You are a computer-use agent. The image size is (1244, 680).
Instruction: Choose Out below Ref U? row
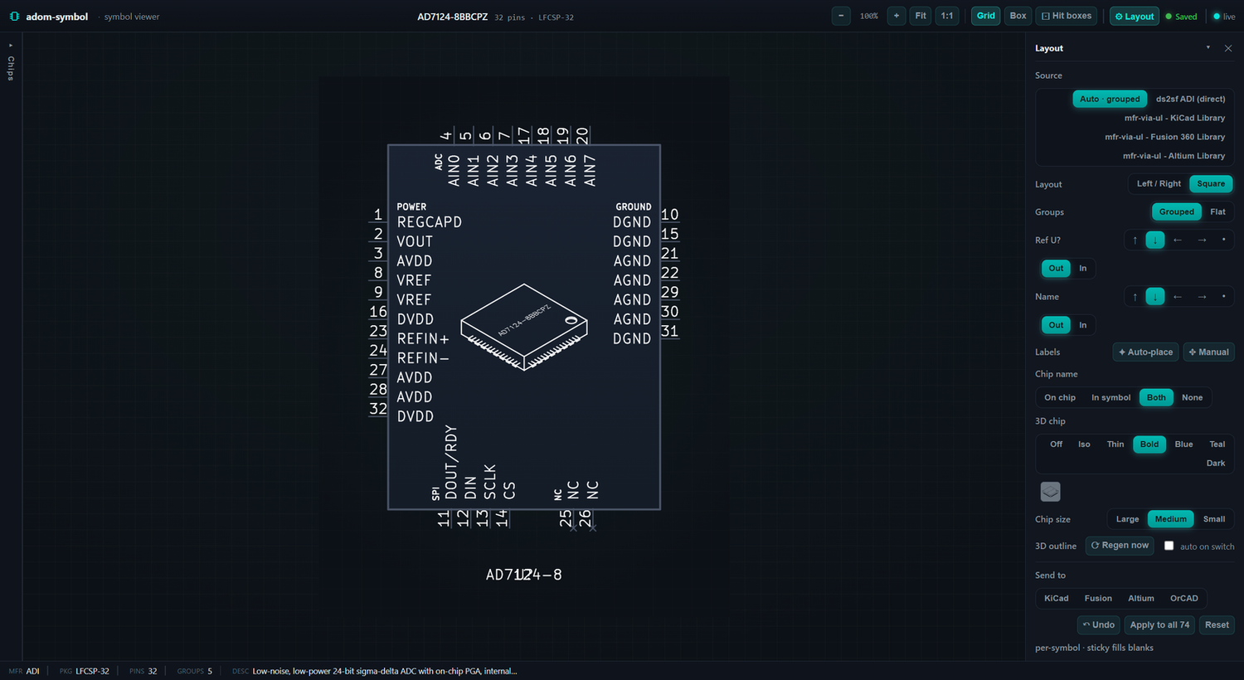click(x=1056, y=268)
